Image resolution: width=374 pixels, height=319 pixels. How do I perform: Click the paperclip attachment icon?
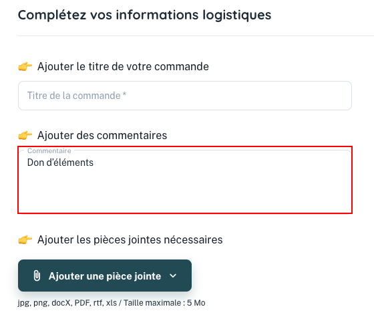pos(37,276)
